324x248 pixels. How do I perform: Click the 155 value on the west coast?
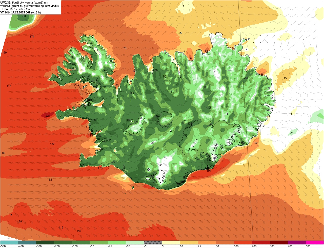click(x=99, y=136)
